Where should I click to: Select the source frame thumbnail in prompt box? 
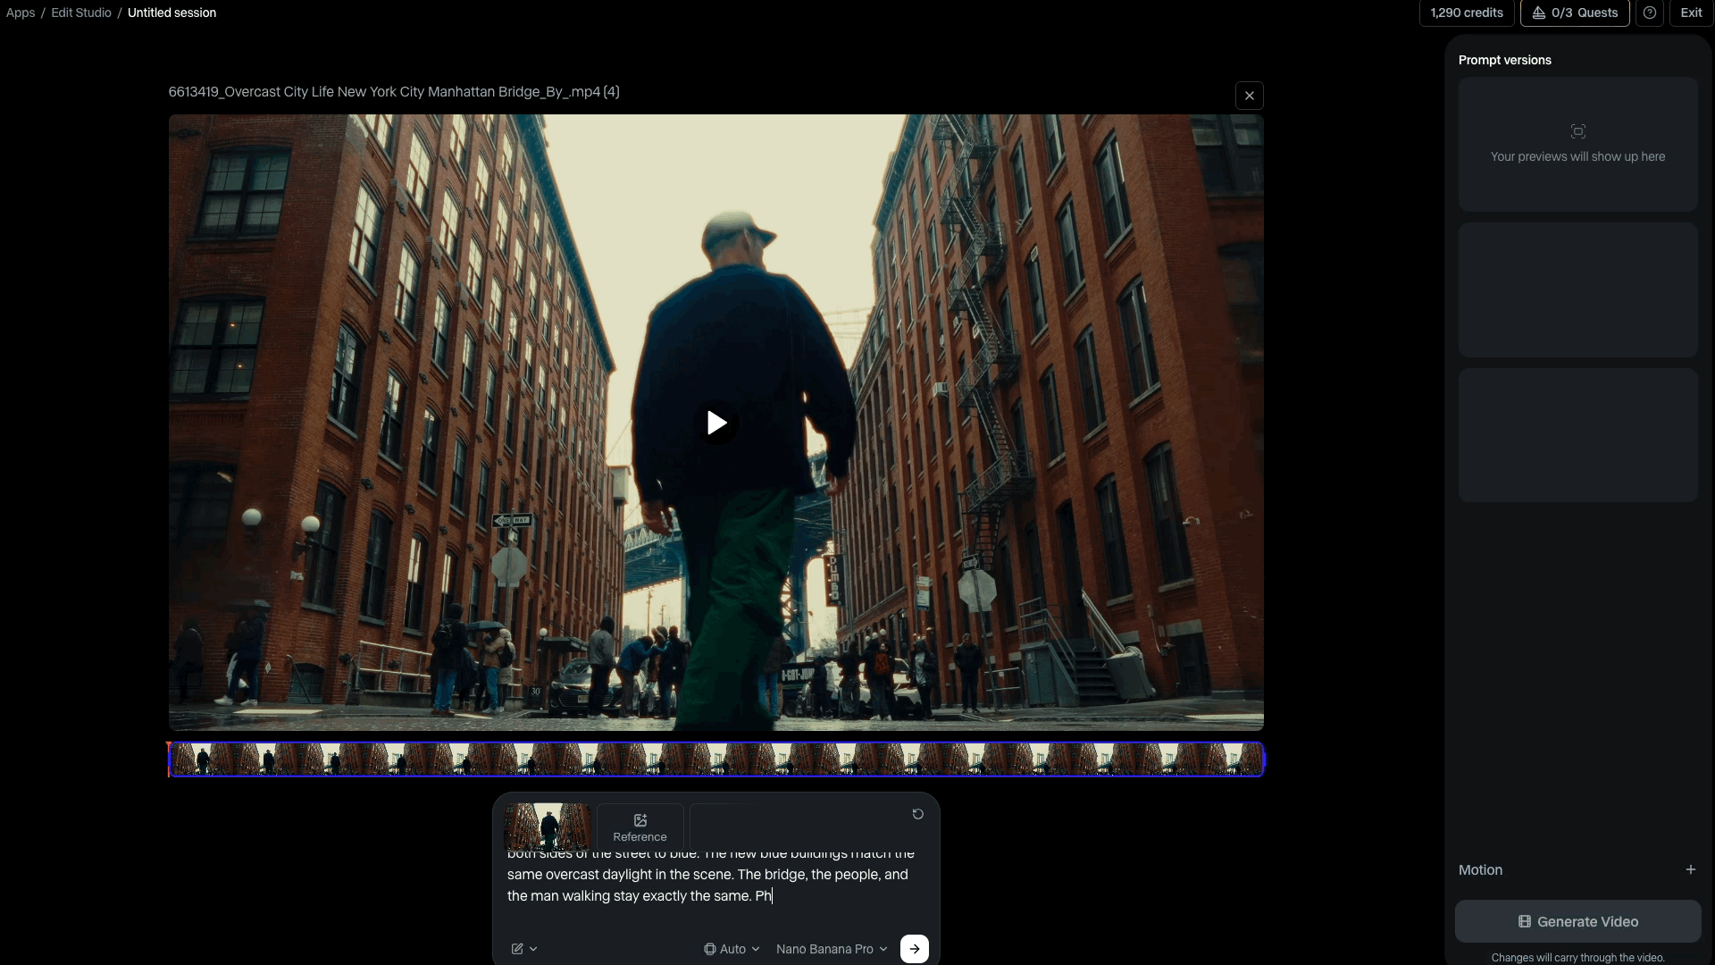548,827
